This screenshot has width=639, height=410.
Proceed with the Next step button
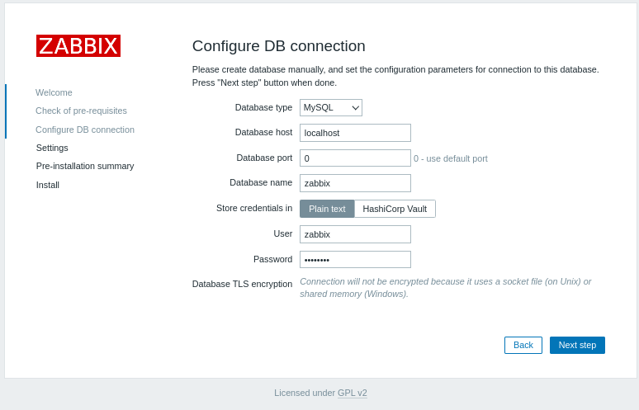point(577,346)
